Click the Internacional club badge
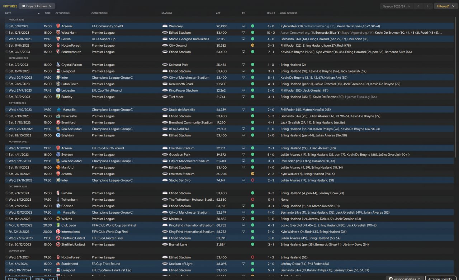Screen dimensions: 459x280 click(x=58, y=232)
